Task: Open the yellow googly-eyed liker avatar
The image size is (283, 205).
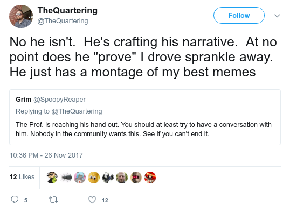Action: [x=94, y=178]
